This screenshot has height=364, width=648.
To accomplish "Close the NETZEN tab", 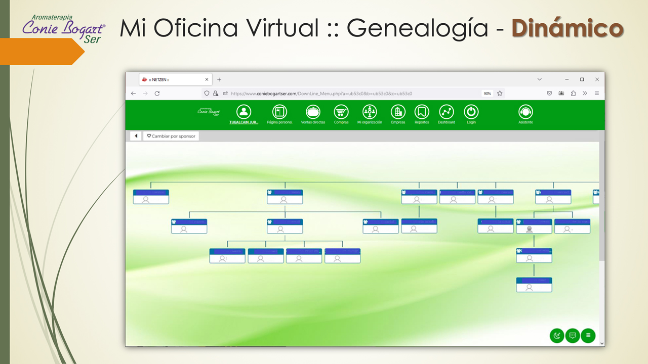I will coord(207,79).
